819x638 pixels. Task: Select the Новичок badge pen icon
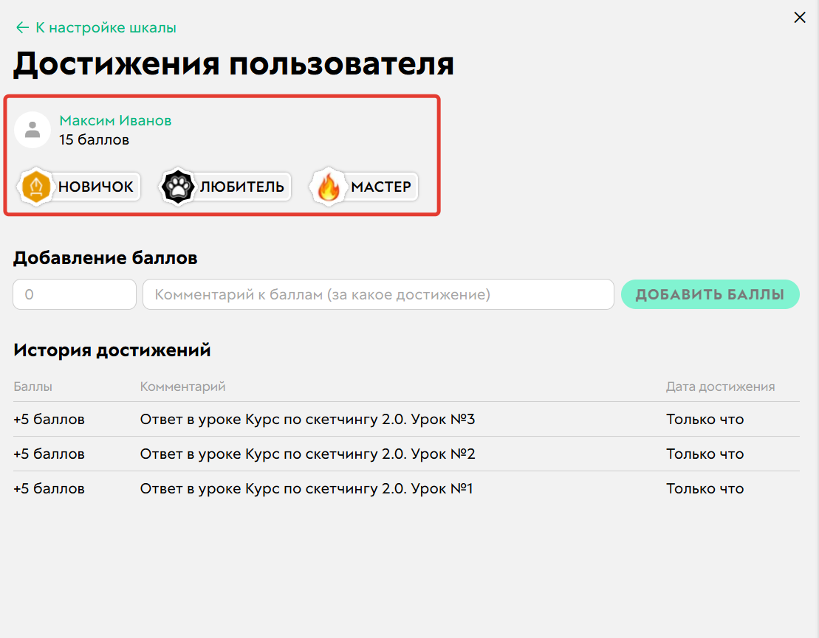35,187
